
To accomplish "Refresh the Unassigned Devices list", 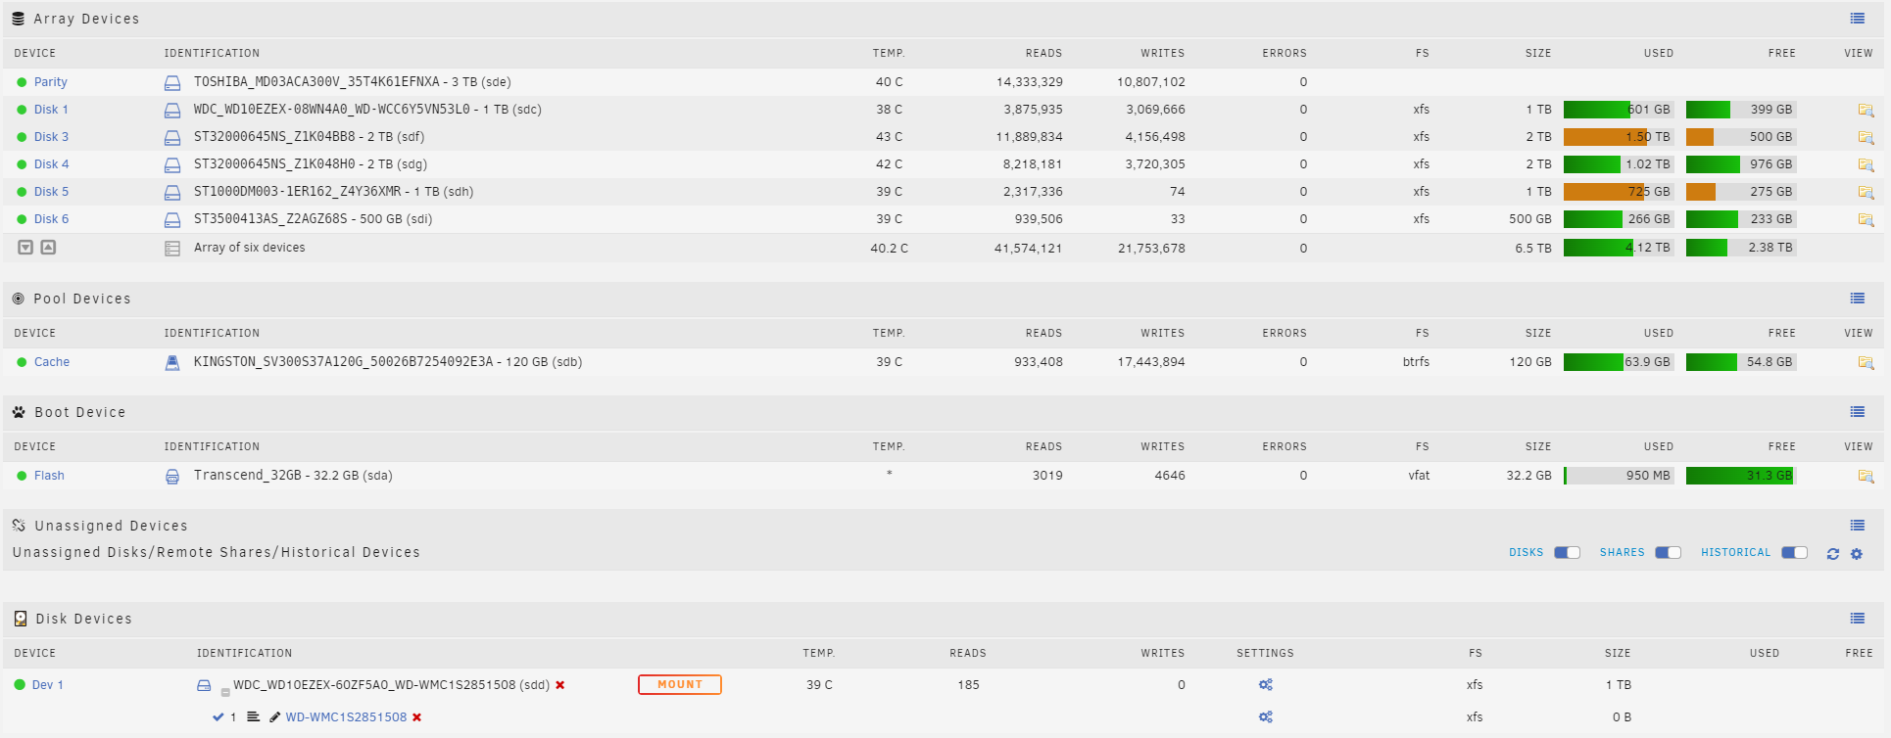I will (x=1832, y=554).
